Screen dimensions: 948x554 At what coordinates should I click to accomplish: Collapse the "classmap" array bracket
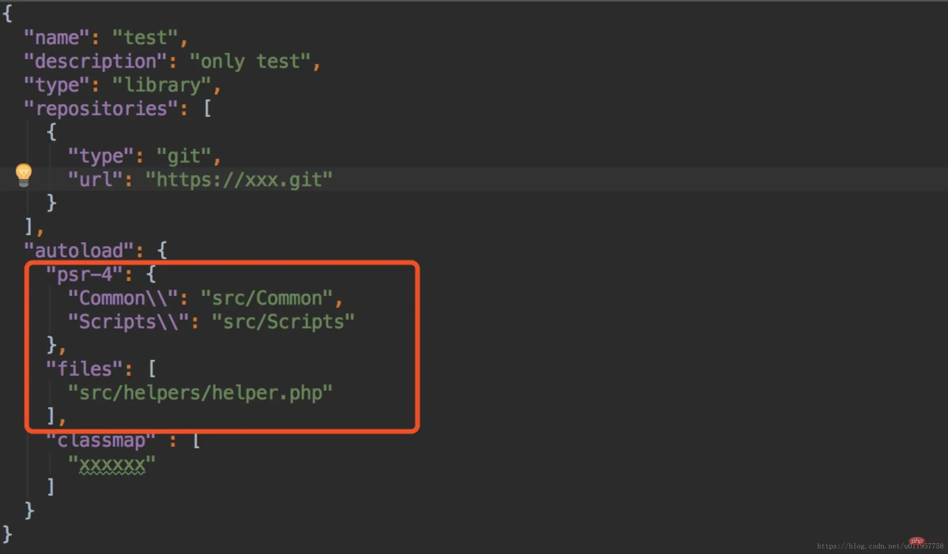[196, 440]
